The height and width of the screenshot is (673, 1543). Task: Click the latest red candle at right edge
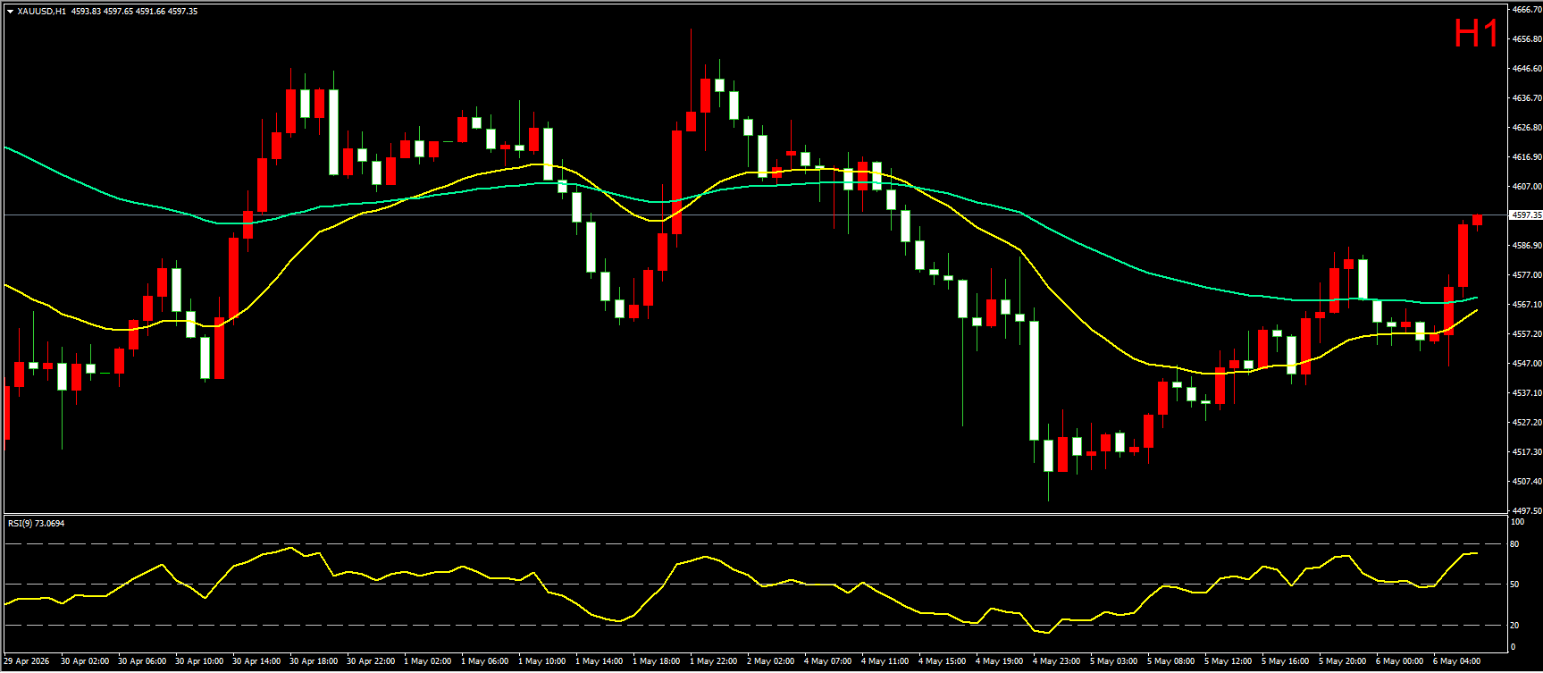pos(1478,219)
